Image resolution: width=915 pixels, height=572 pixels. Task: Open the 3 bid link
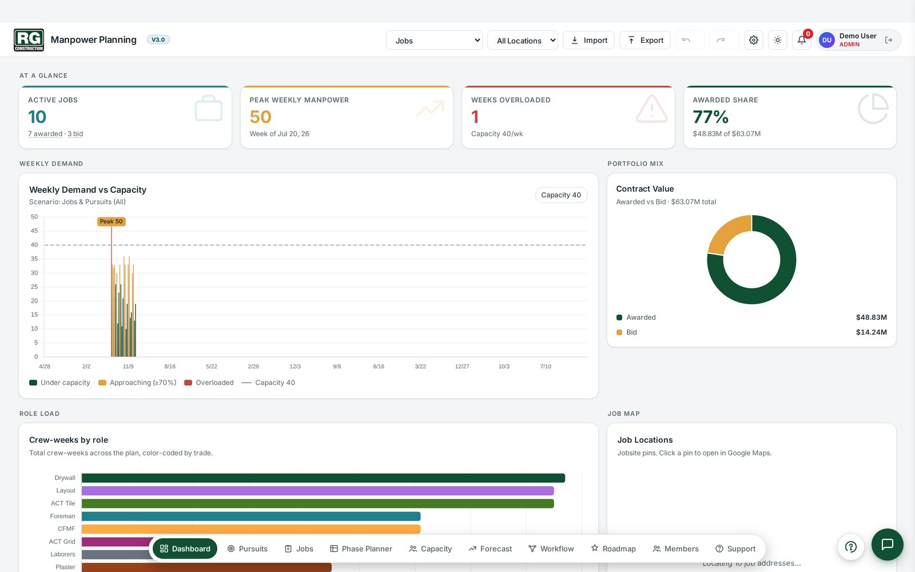coord(75,134)
